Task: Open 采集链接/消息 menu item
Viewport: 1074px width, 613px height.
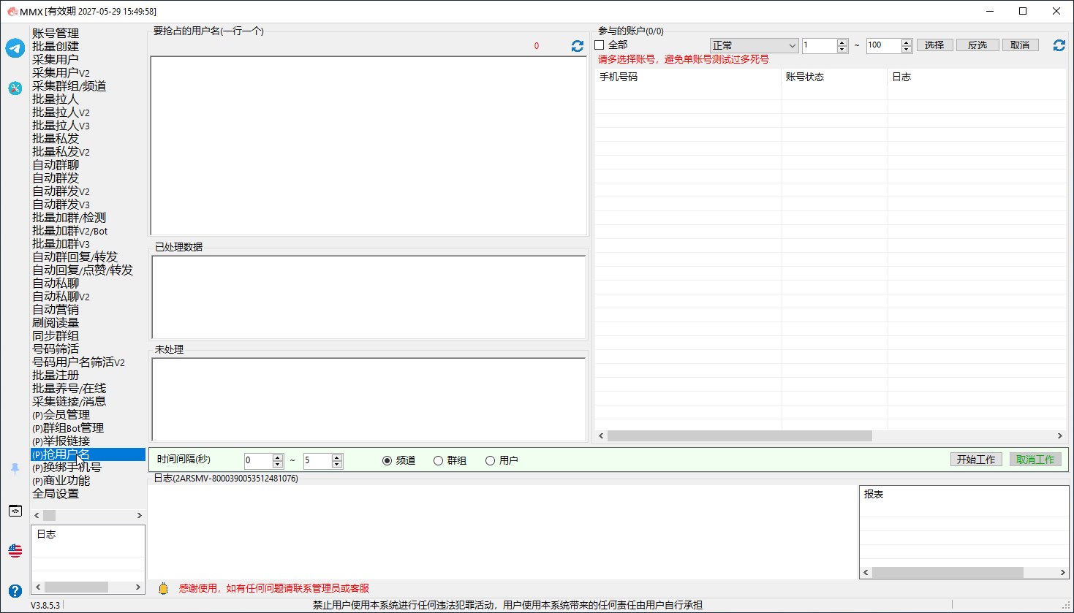Action: [69, 402]
